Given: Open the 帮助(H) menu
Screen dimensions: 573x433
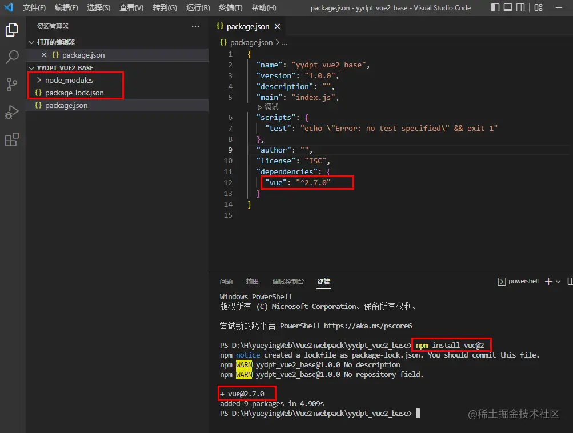Looking at the screenshot, I should coord(263,7).
